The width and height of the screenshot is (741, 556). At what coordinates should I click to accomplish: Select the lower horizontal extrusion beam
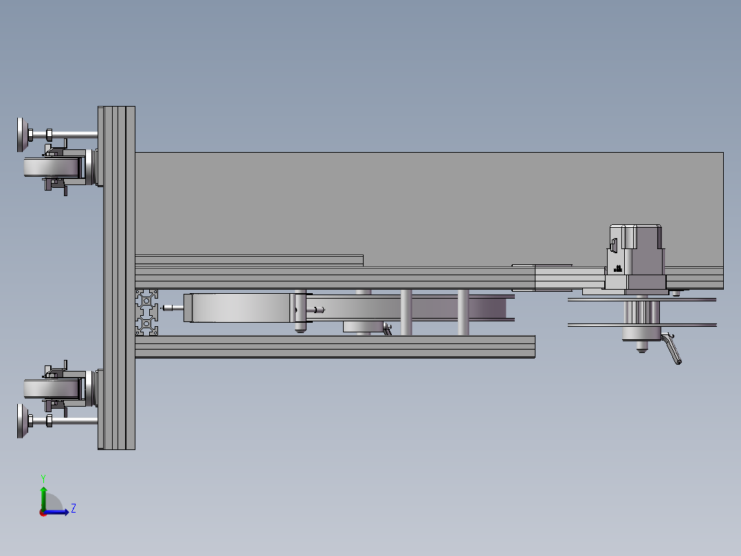pos(335,347)
